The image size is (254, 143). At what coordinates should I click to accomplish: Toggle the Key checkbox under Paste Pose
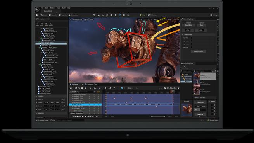[x=196, y=106]
